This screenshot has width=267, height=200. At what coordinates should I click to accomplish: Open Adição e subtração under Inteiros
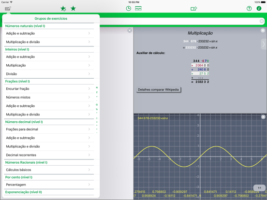tap(49, 57)
